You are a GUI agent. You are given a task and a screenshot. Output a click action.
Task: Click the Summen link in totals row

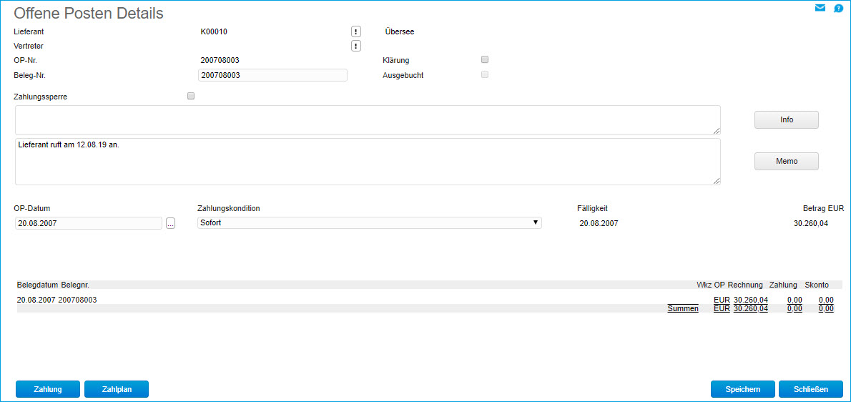click(682, 309)
